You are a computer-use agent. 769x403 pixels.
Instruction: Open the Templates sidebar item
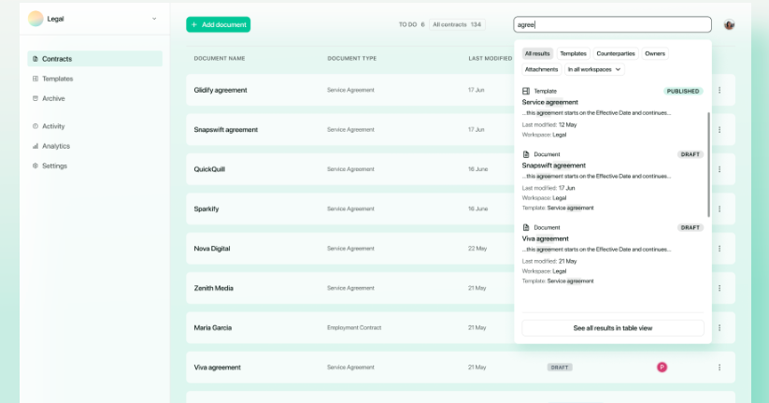(57, 79)
